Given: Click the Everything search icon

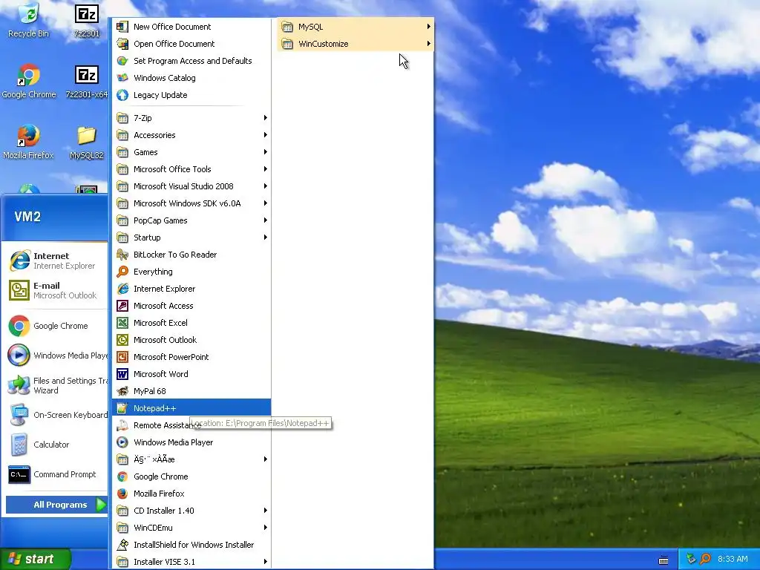Looking at the screenshot, I should (x=122, y=272).
